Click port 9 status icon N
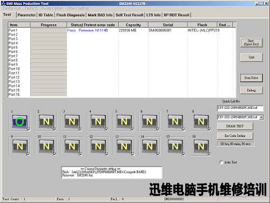This screenshot has width=270, height=203. tap(19, 146)
